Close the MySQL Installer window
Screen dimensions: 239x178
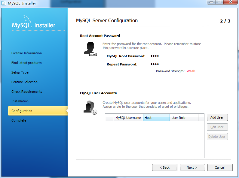pyautogui.click(x=231, y=2)
